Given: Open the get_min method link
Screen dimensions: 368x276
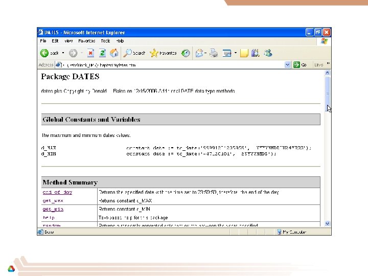Looking at the screenshot, I should coord(53,209).
